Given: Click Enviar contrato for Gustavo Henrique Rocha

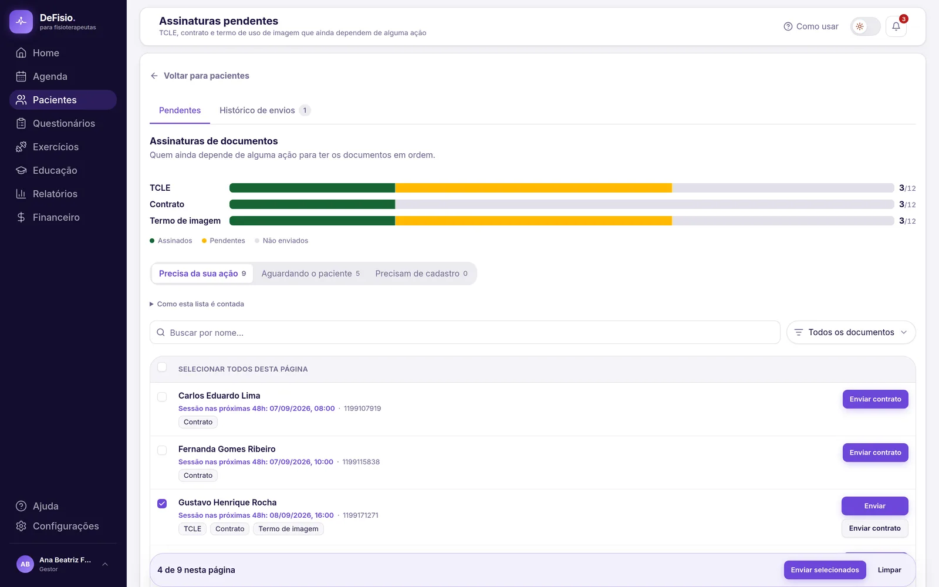Looking at the screenshot, I should 874,528.
